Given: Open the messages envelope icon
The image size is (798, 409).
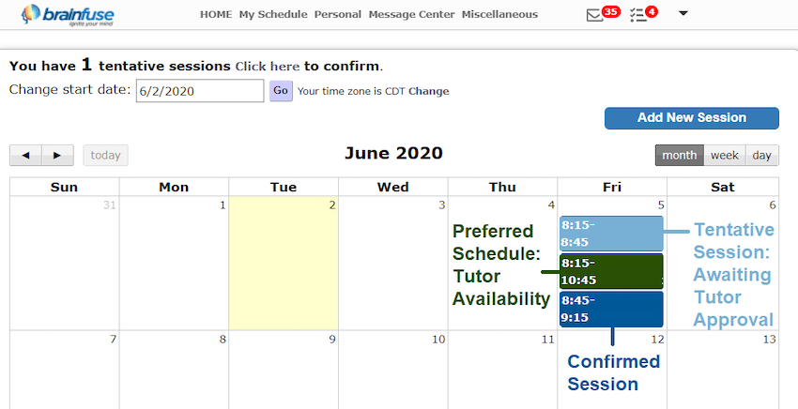Looking at the screenshot, I should click(594, 15).
